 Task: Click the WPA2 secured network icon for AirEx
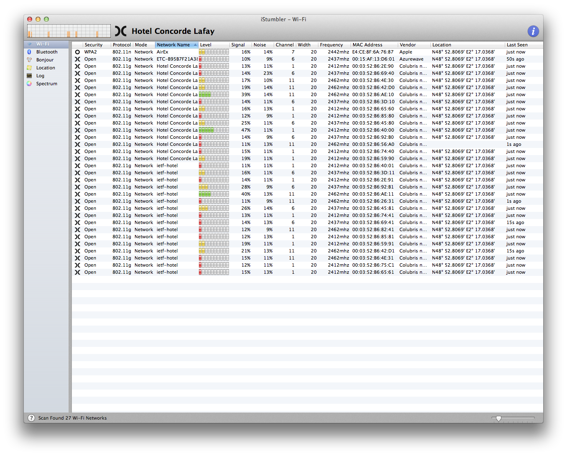77,52
